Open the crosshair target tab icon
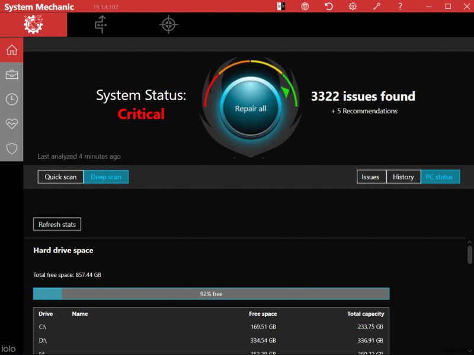The width and height of the screenshot is (474, 355). pyautogui.click(x=168, y=25)
